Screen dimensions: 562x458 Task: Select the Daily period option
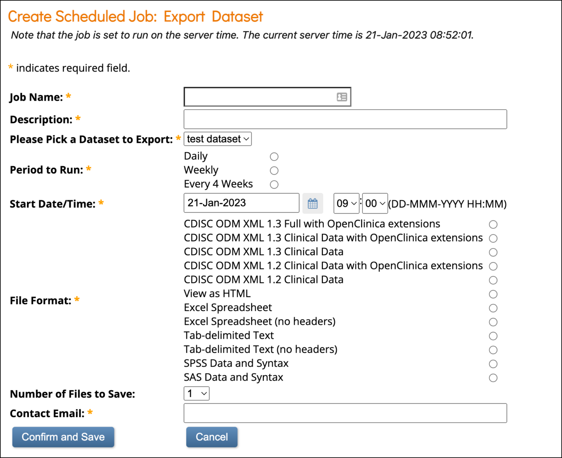(x=274, y=157)
